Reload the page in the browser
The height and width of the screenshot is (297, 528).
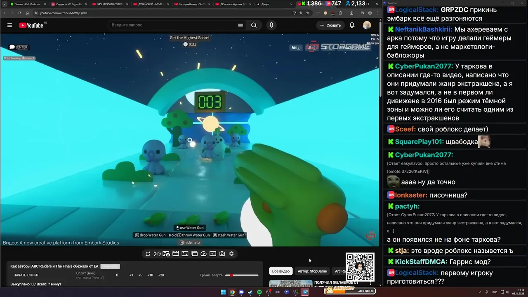point(20,13)
